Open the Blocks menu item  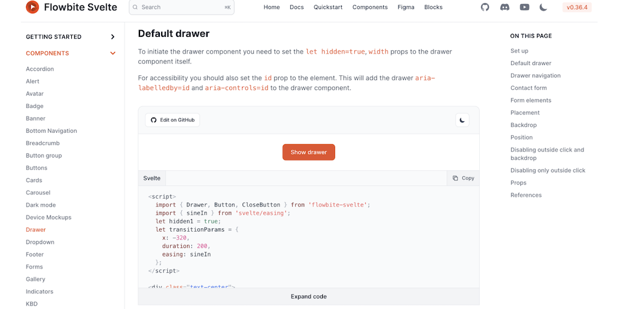point(433,7)
